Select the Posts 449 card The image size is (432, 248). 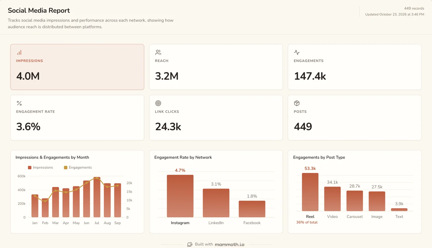(x=355, y=118)
